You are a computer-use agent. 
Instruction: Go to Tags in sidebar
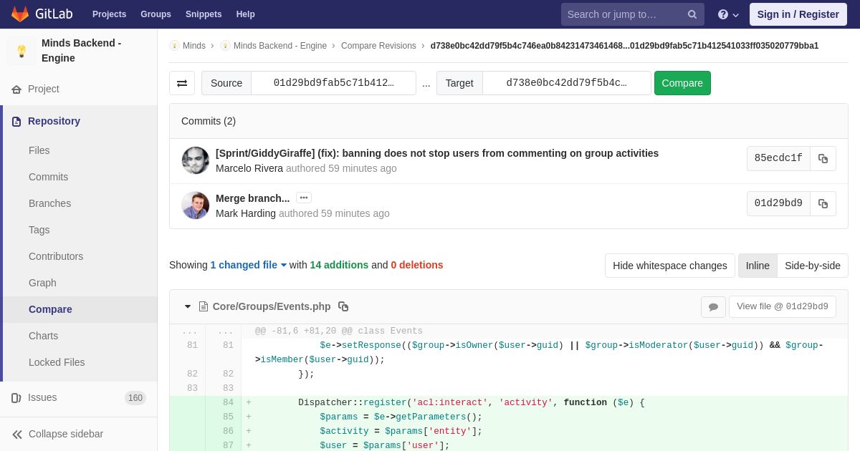click(39, 230)
